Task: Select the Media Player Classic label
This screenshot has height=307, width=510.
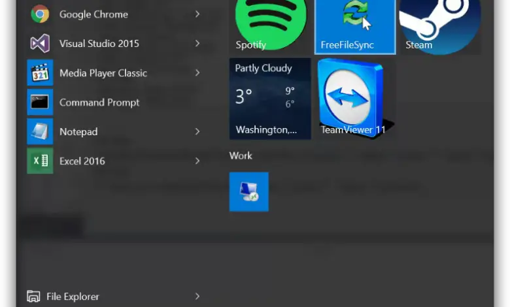Action: pos(103,73)
